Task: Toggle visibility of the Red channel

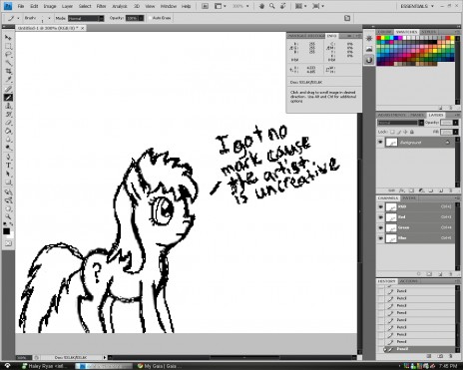Action: pyautogui.click(x=380, y=217)
